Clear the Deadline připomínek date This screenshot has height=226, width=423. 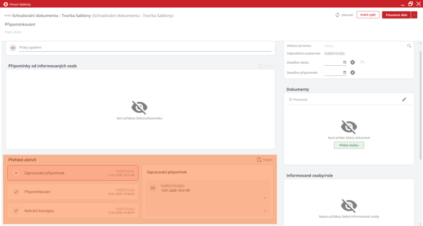(353, 73)
